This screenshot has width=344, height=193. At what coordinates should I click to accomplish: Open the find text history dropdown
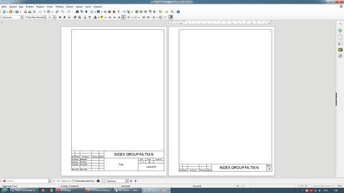[x=49, y=181]
